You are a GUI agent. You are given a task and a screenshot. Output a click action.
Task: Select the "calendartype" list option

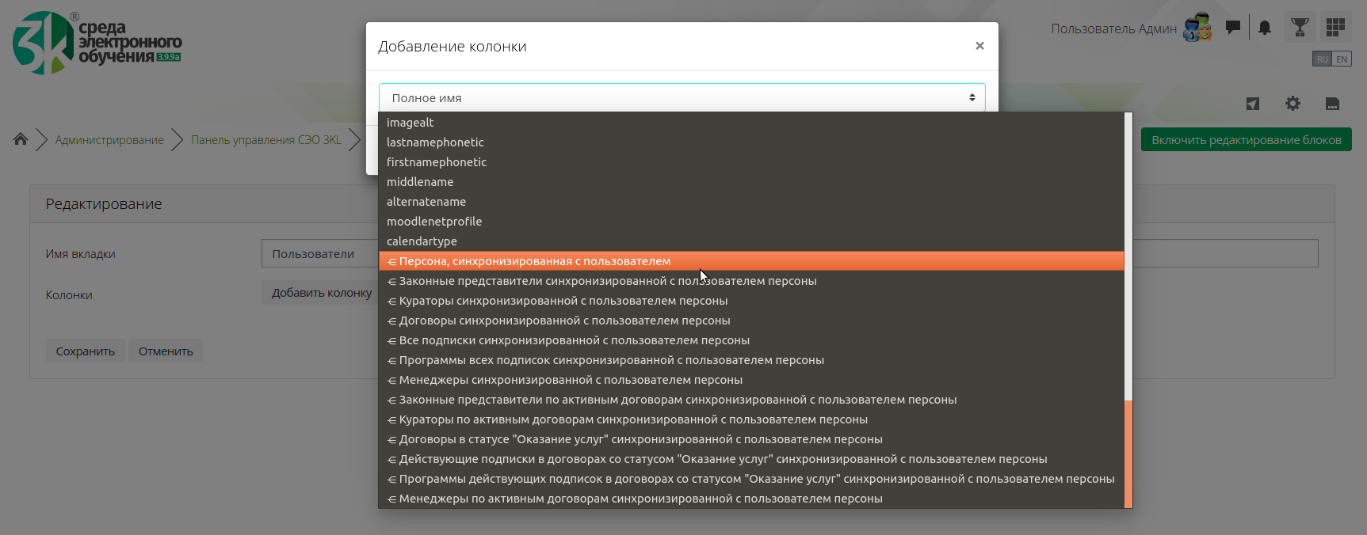tap(422, 241)
